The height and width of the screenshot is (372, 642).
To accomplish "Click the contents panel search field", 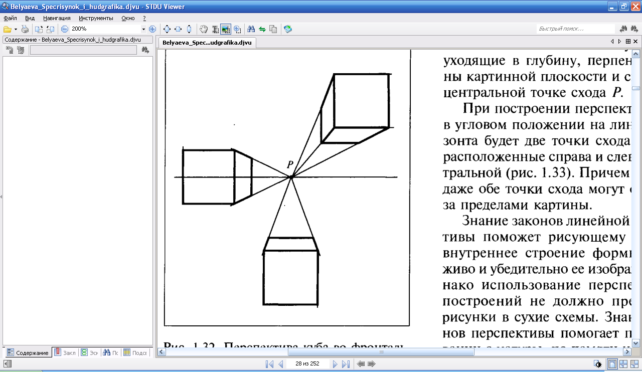I will pos(83,50).
